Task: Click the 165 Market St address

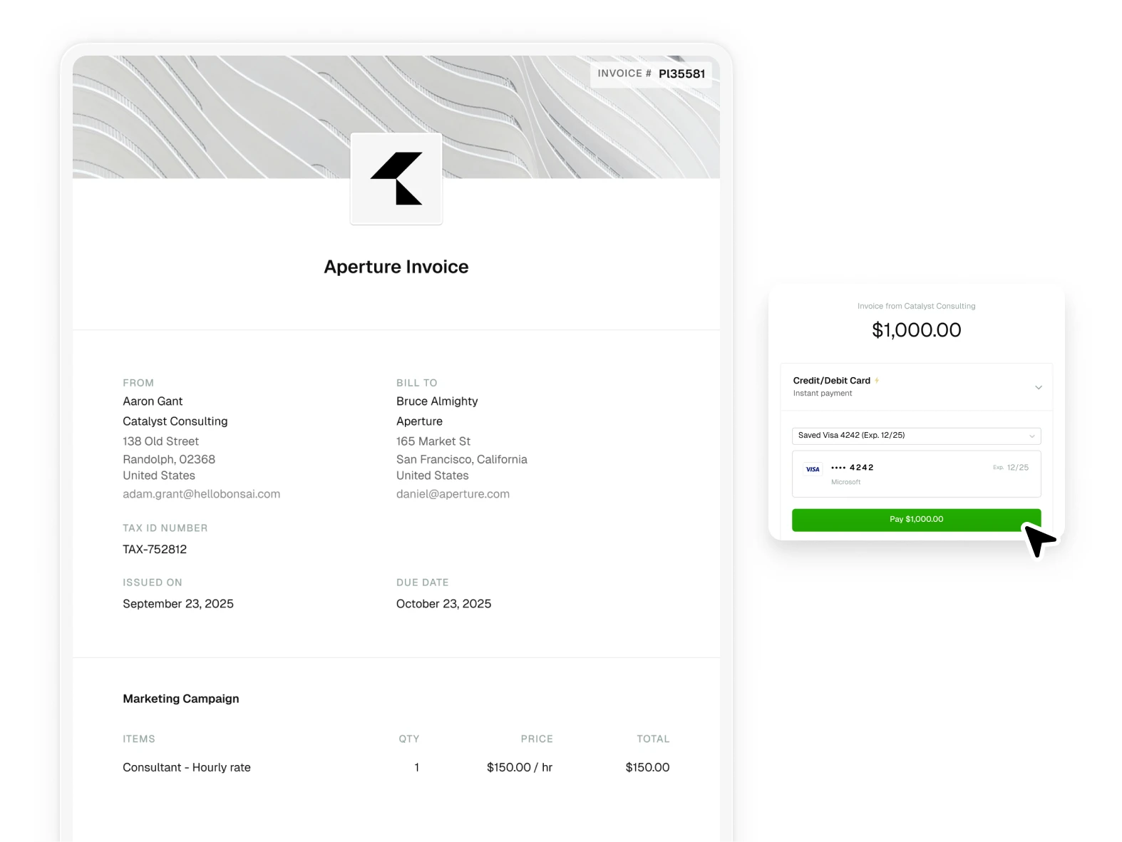Action: point(433,441)
